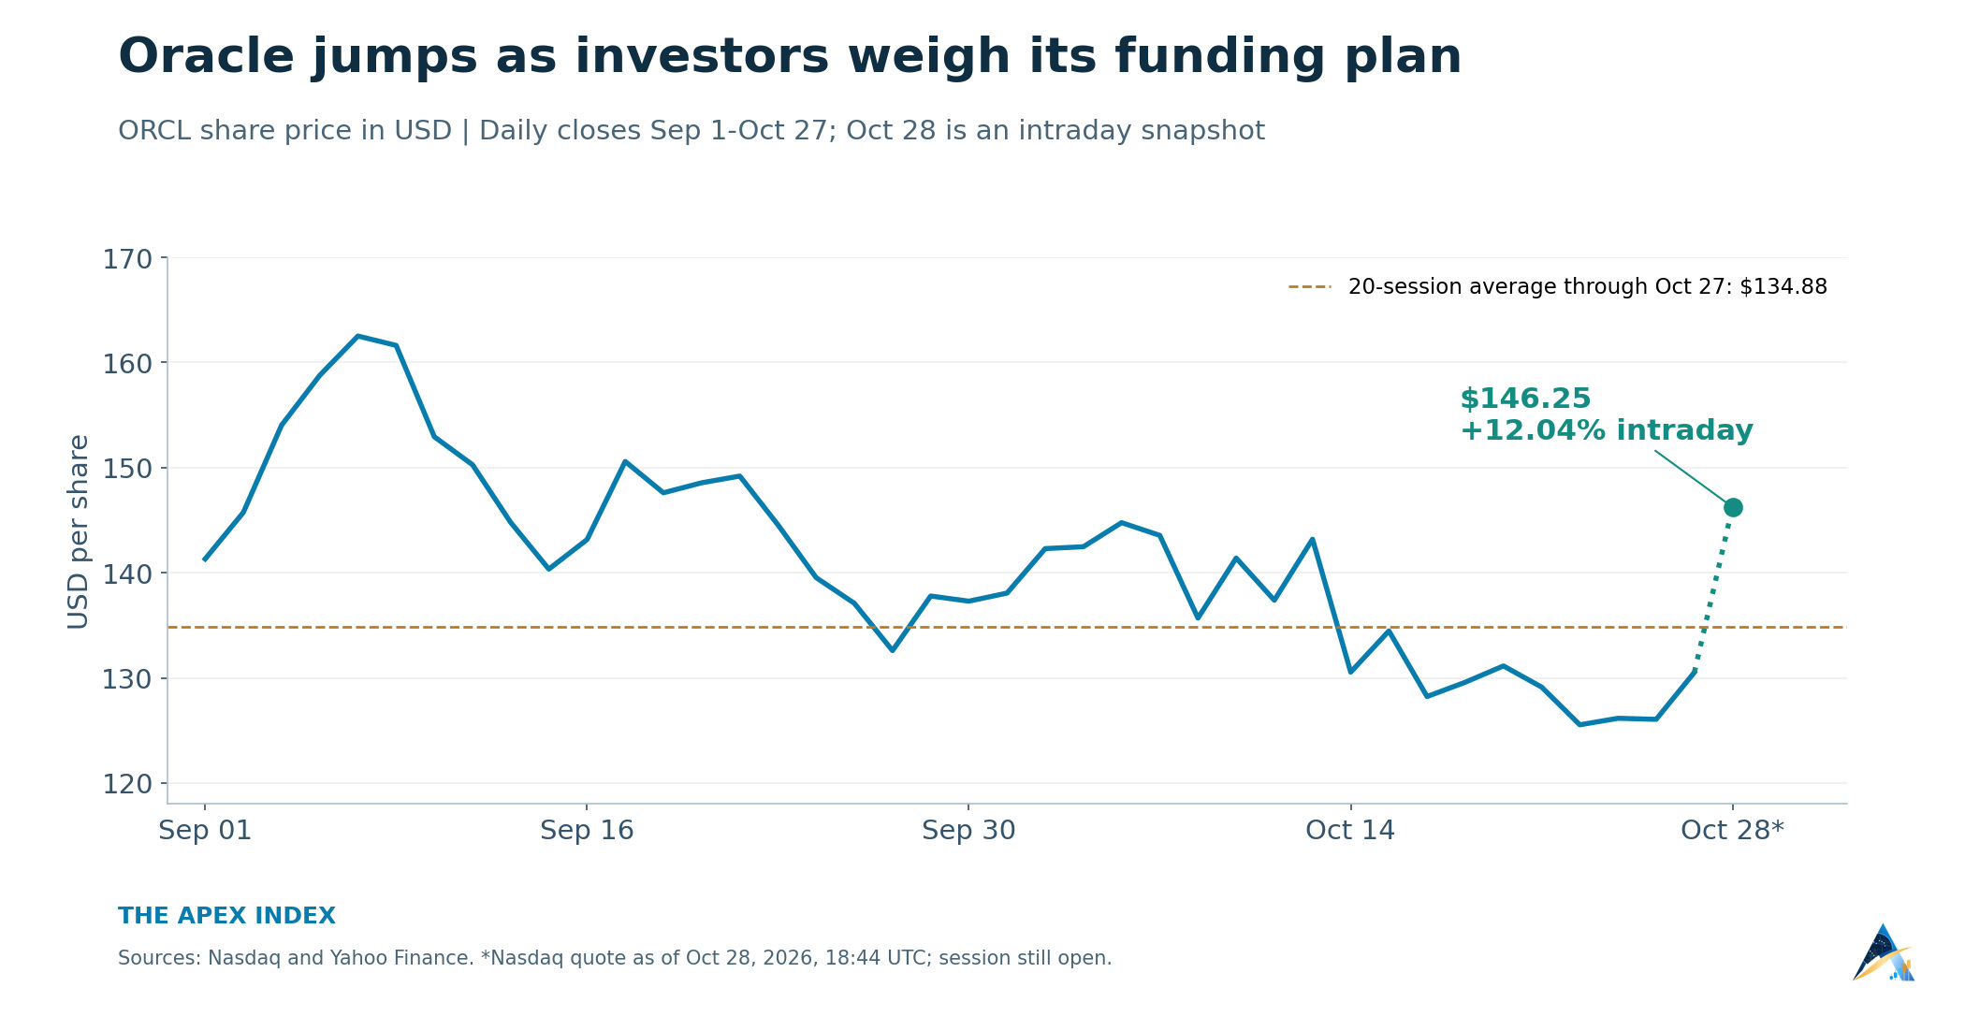Click the 120 y-axis tick label
The width and height of the screenshot is (1965, 1031).
click(x=127, y=784)
